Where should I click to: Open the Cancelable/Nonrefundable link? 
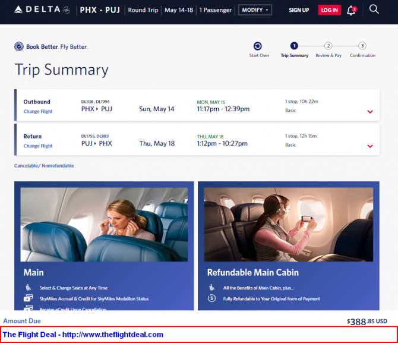[x=44, y=166]
